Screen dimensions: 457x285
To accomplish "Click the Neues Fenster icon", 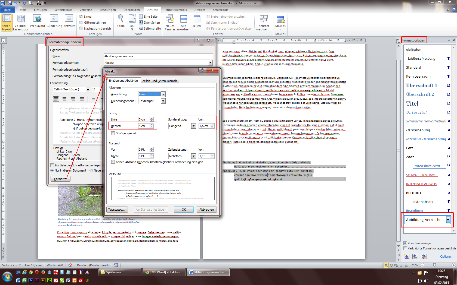I will tap(170, 19).
